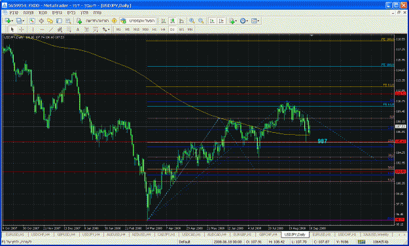This screenshot has height=246, width=409.
Task: Select the Fibonacci Retracement tool
Action: coord(69,29)
